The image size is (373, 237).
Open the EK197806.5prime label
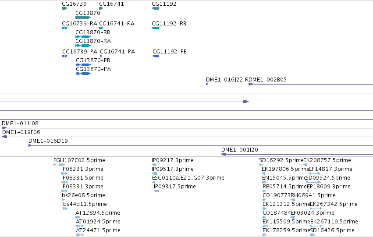pos(285,169)
